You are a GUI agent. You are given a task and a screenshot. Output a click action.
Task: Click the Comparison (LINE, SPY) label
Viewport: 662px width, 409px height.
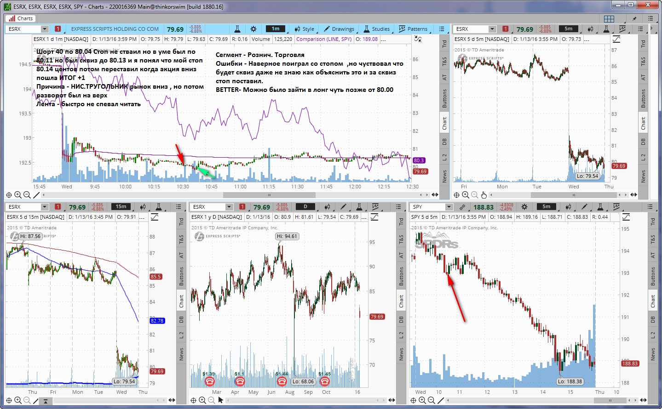(x=324, y=39)
